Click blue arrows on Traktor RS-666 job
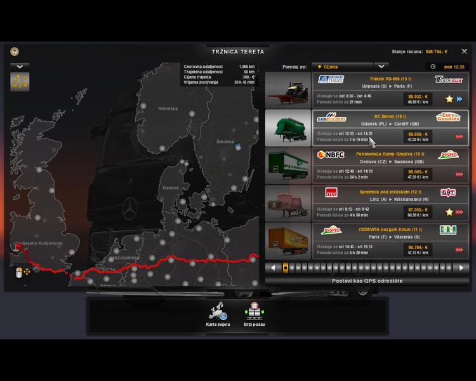476x381 pixels. click(459, 99)
